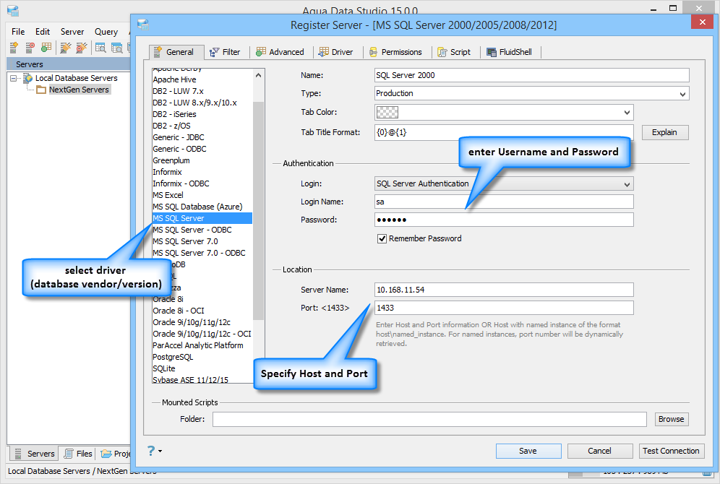Viewport: 720px width, 484px height.
Task: Click the Connect plug toolbar icon
Action: [66, 47]
